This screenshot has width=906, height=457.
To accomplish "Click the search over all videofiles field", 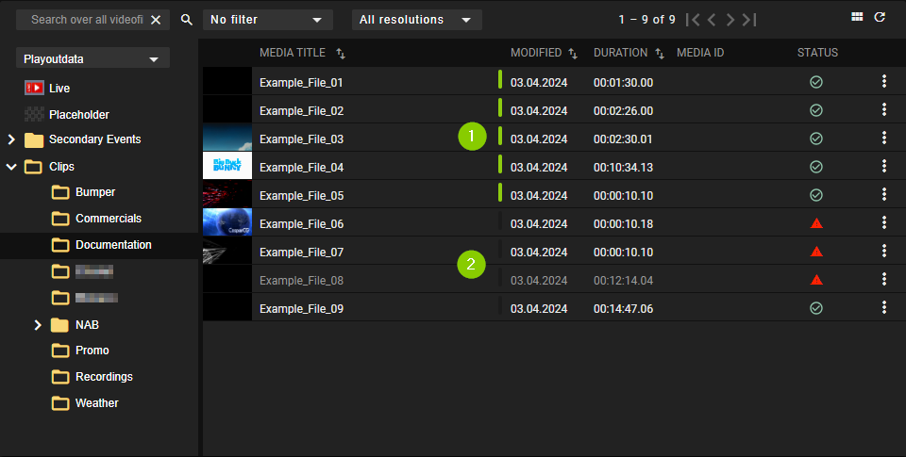I will 87,20.
